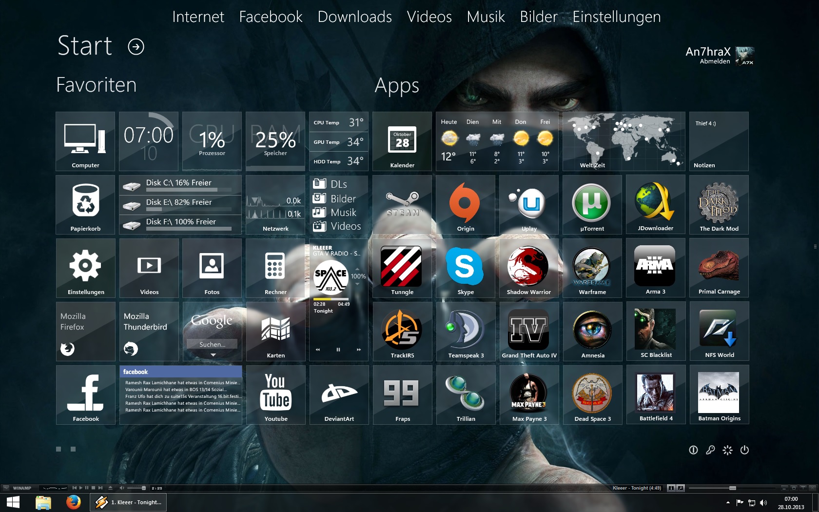Open the Papierkorb recycle bin
The image size is (819, 512).
(85, 205)
